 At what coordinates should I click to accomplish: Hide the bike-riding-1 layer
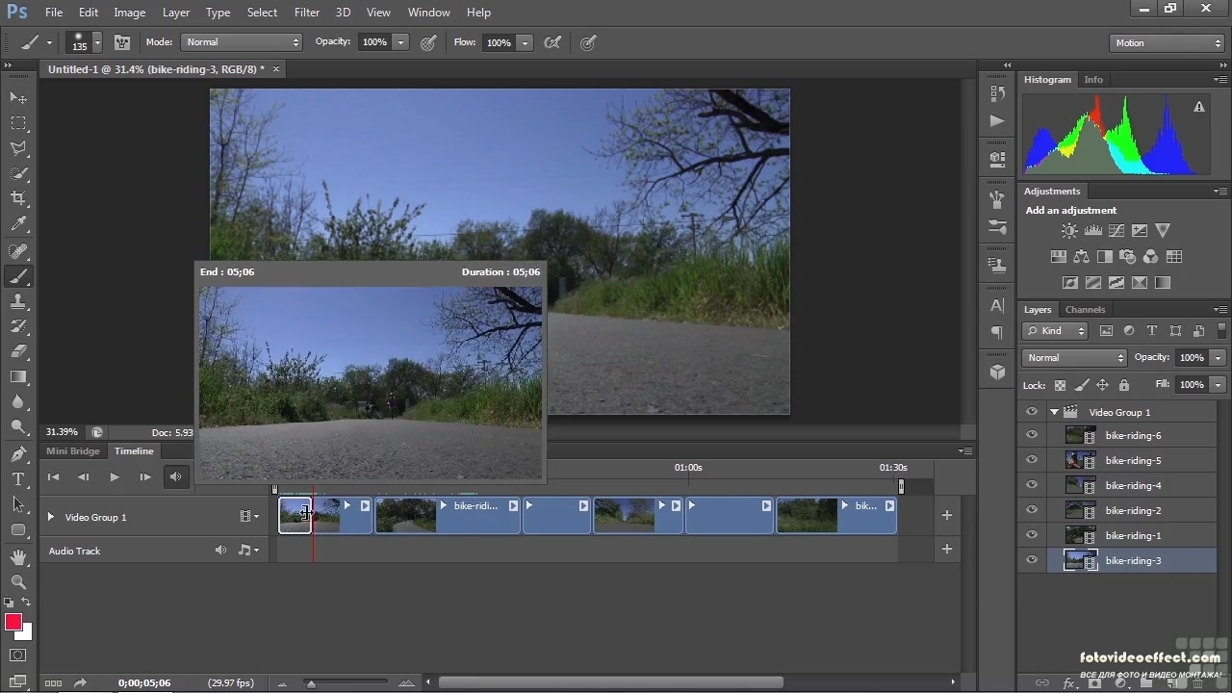(x=1032, y=535)
